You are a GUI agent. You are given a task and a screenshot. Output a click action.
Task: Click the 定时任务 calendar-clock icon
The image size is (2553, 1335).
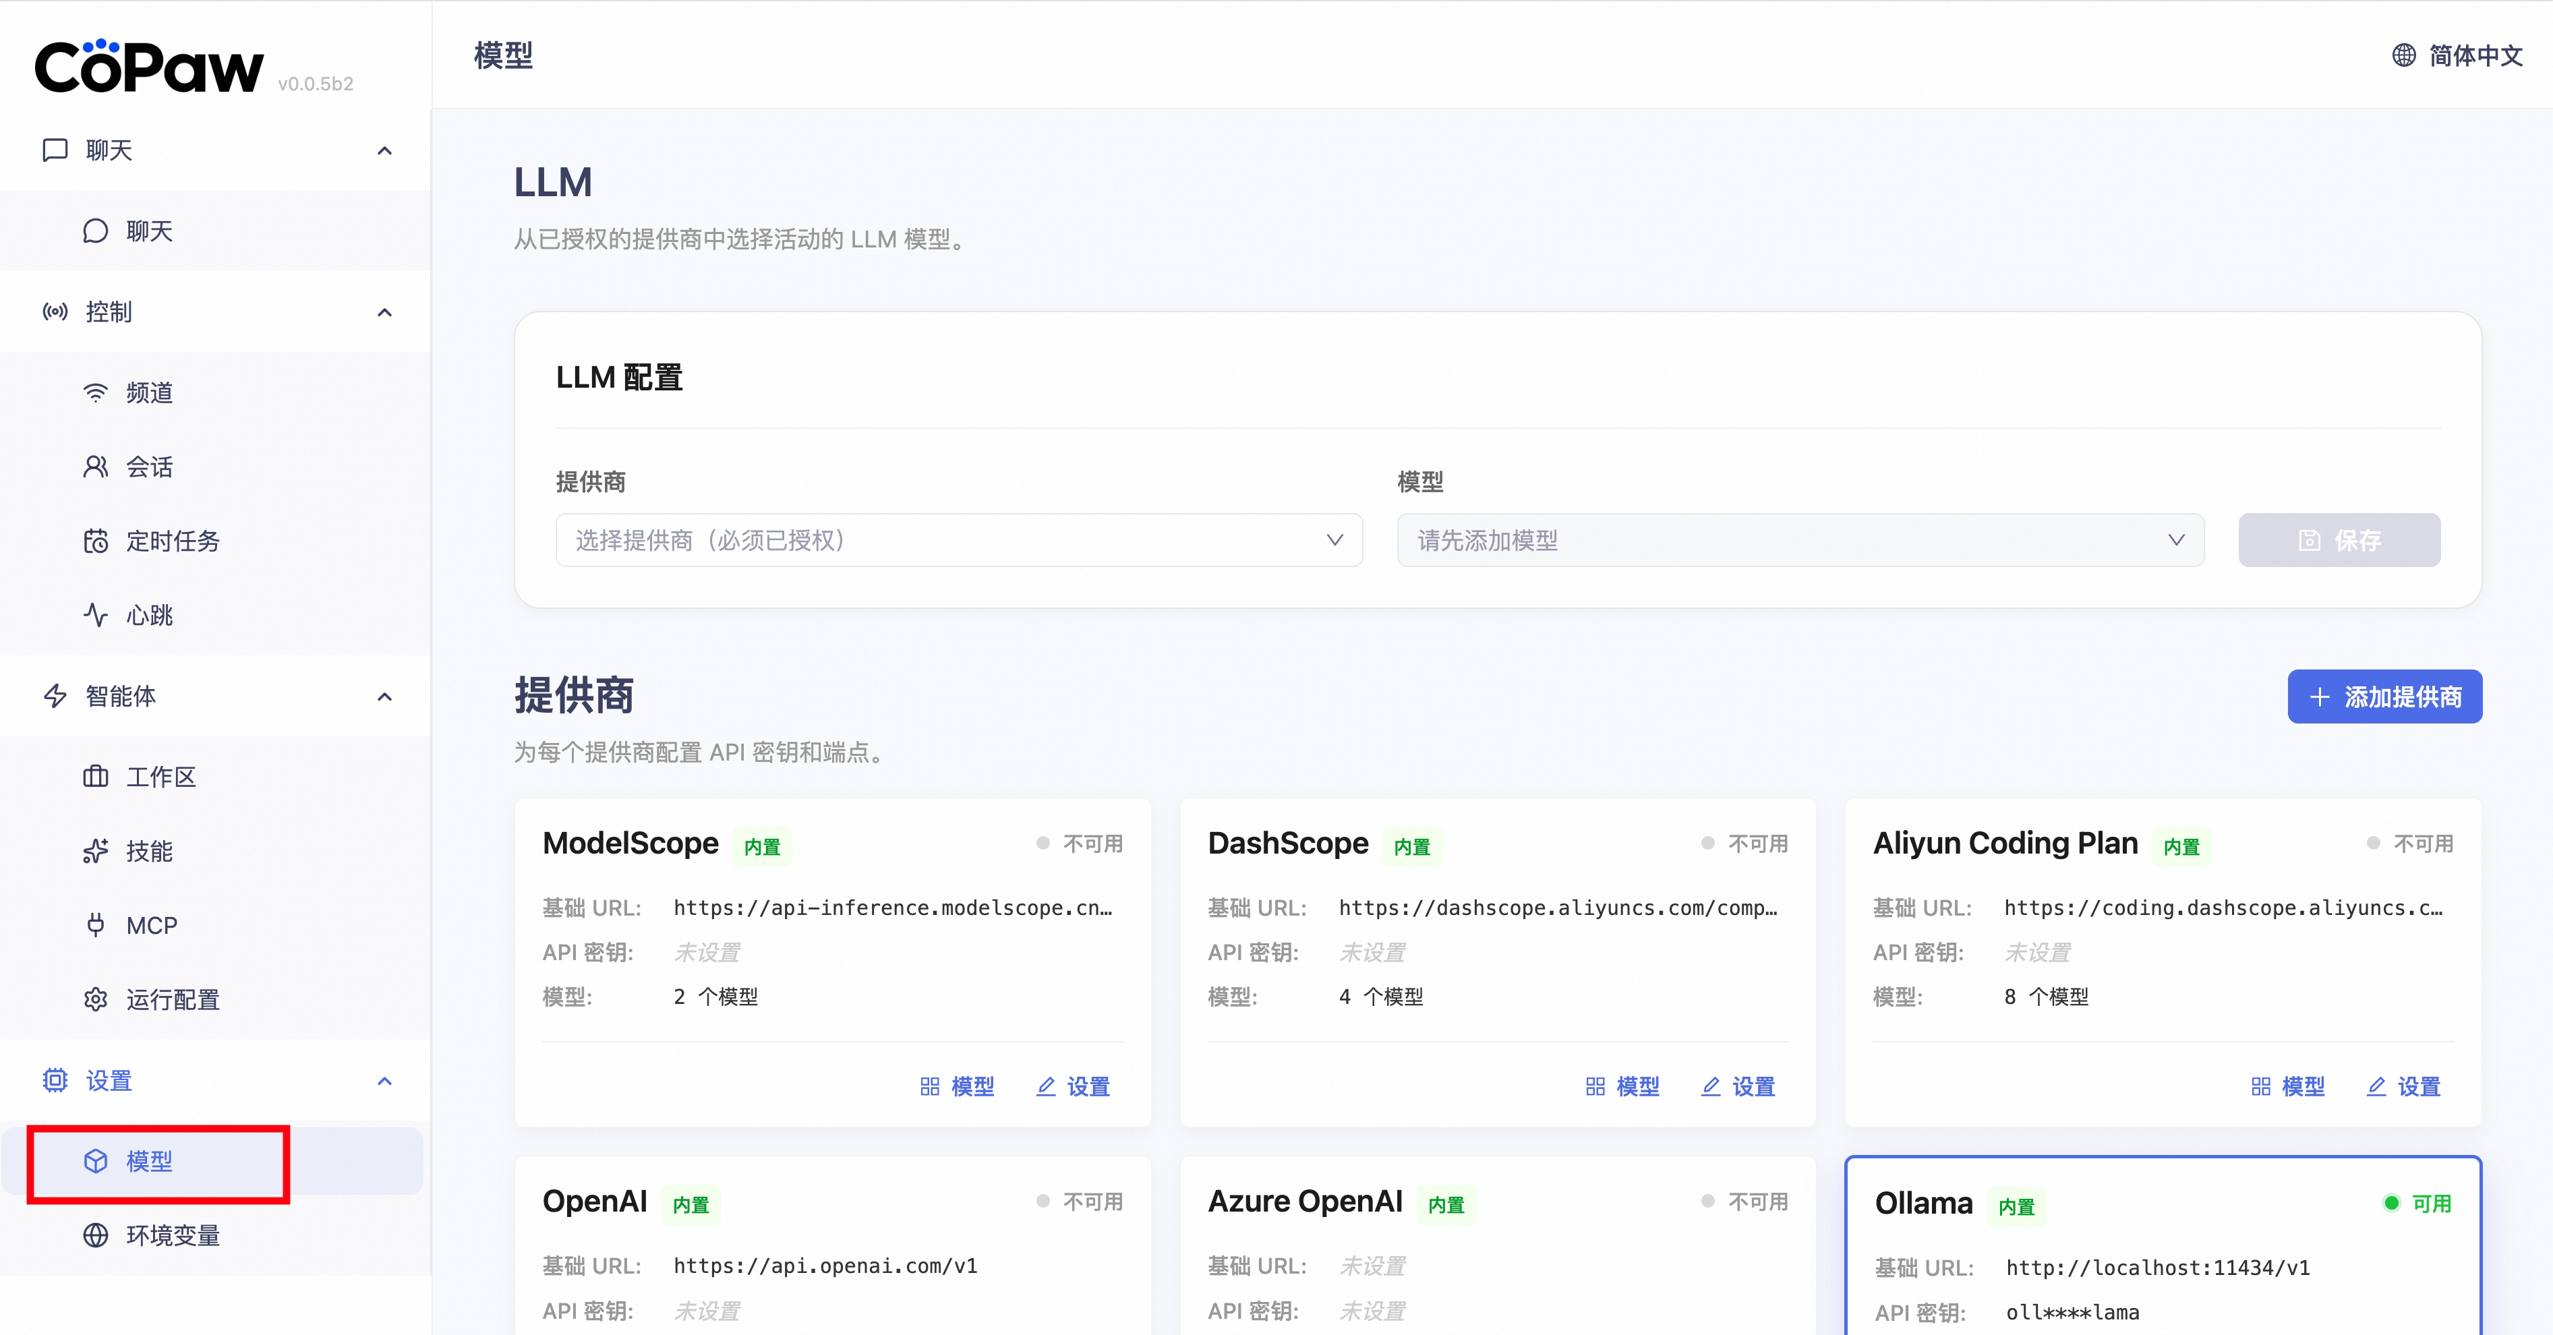95,541
